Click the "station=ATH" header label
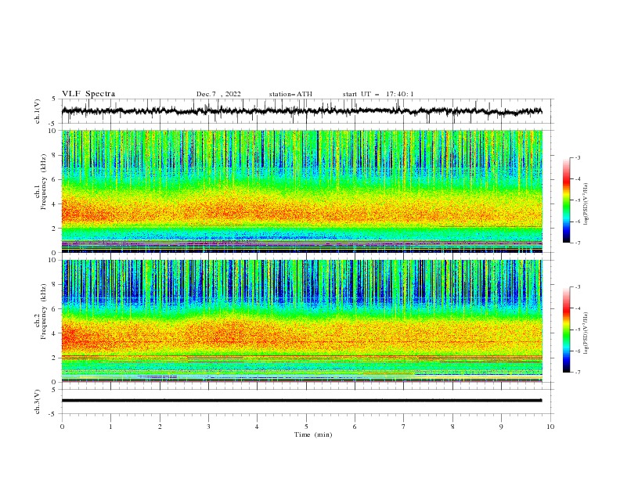The width and height of the screenshot is (620, 479). coord(290,94)
